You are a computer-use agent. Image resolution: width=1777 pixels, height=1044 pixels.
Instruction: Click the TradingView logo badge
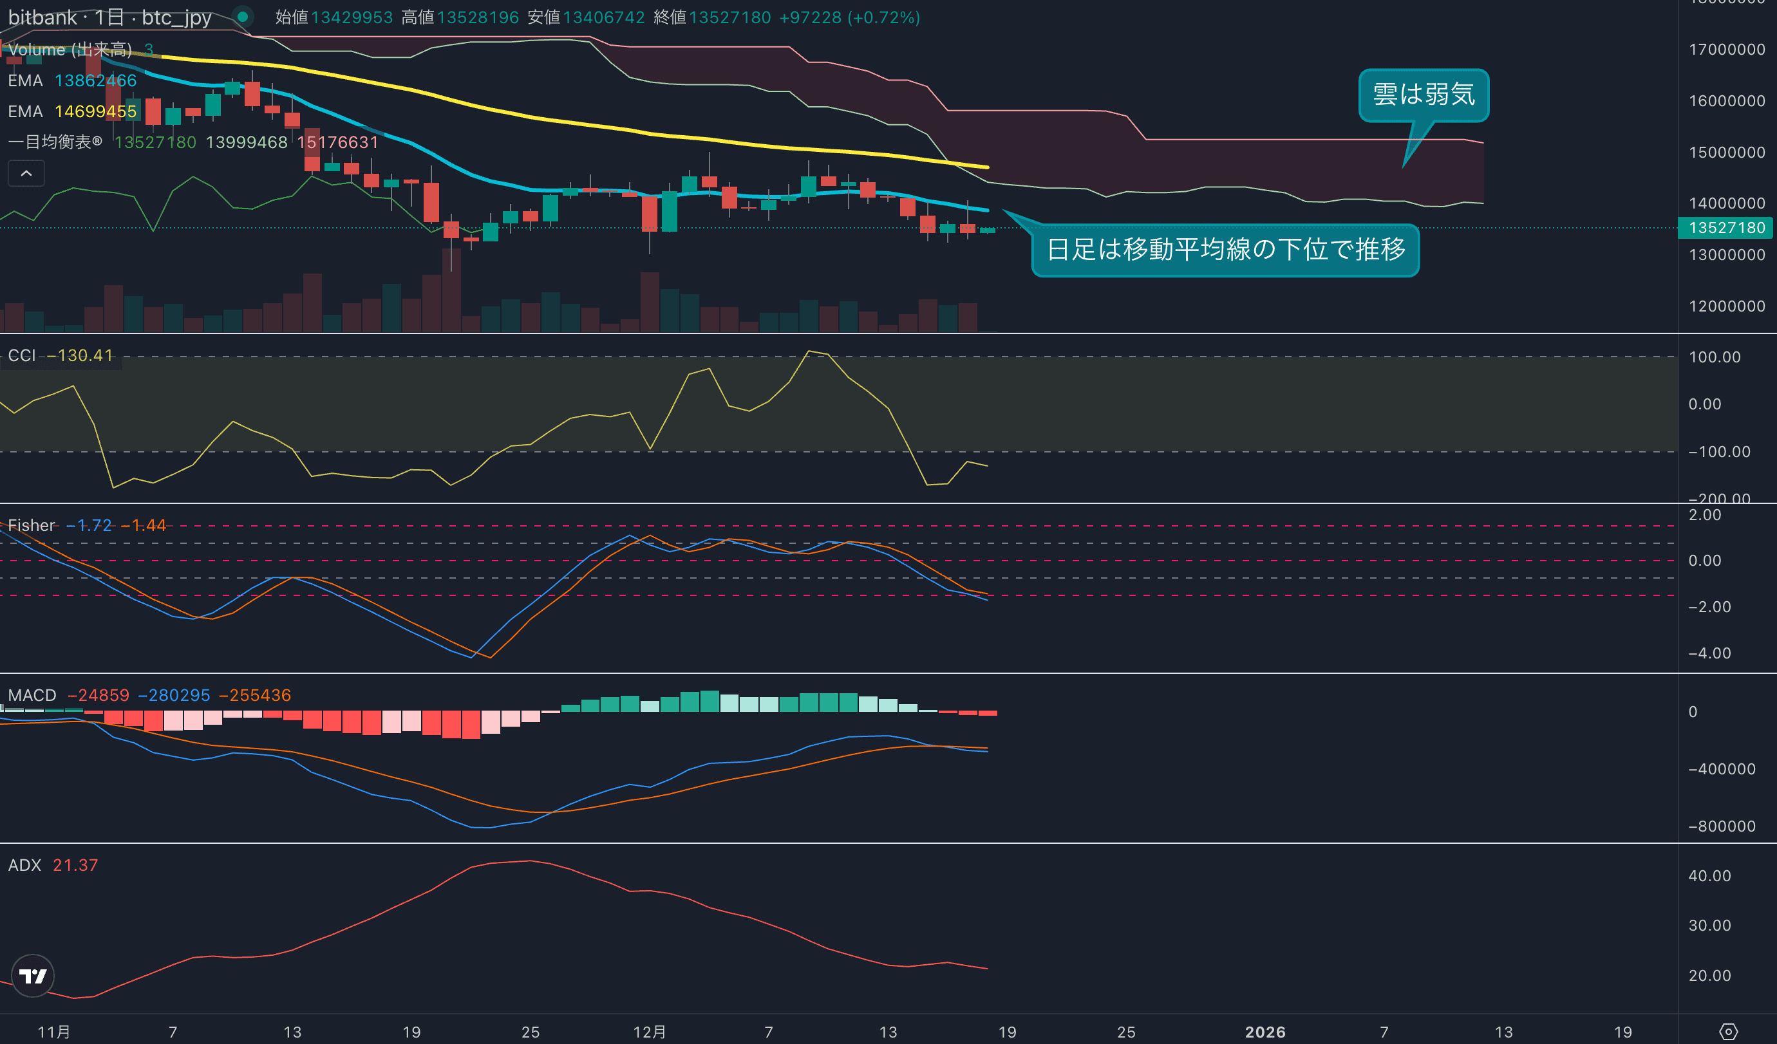pyautogui.click(x=32, y=976)
